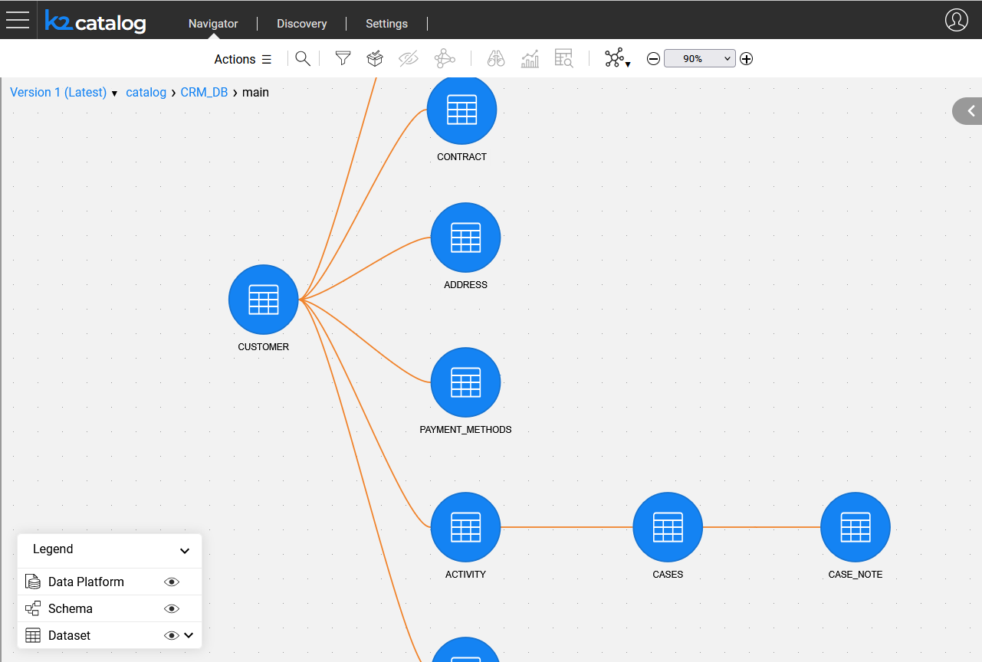The image size is (982, 662).
Task: Toggle Dataset visibility eye icon
Action: [172, 636]
